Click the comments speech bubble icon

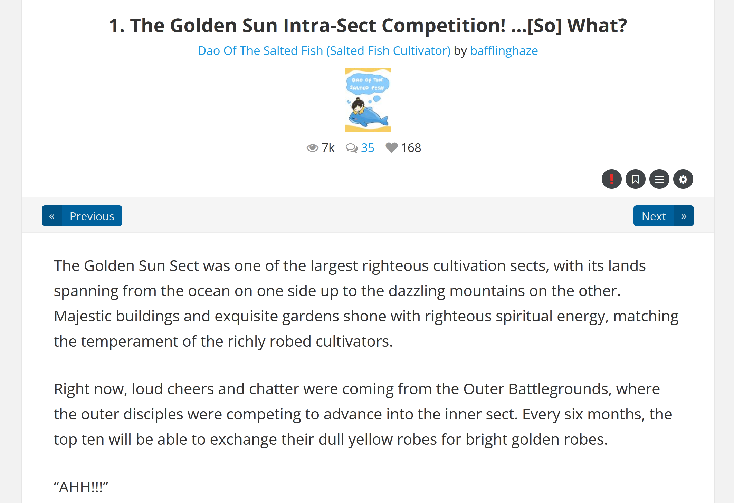point(352,148)
